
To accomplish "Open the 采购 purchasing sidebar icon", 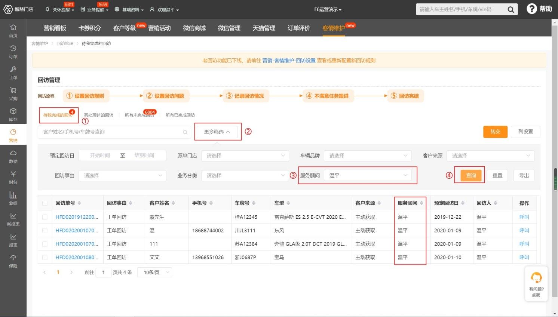I will click(x=13, y=93).
